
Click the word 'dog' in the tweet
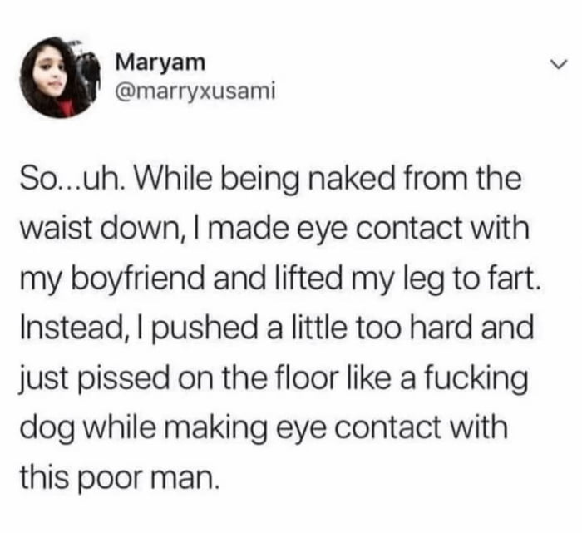tap(47, 428)
